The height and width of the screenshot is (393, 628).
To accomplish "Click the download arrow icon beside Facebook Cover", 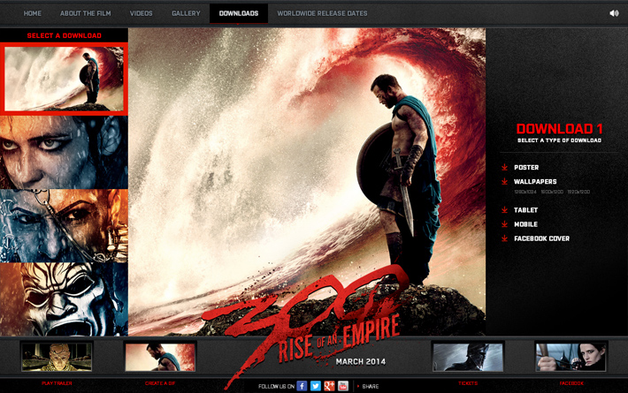I will point(505,238).
